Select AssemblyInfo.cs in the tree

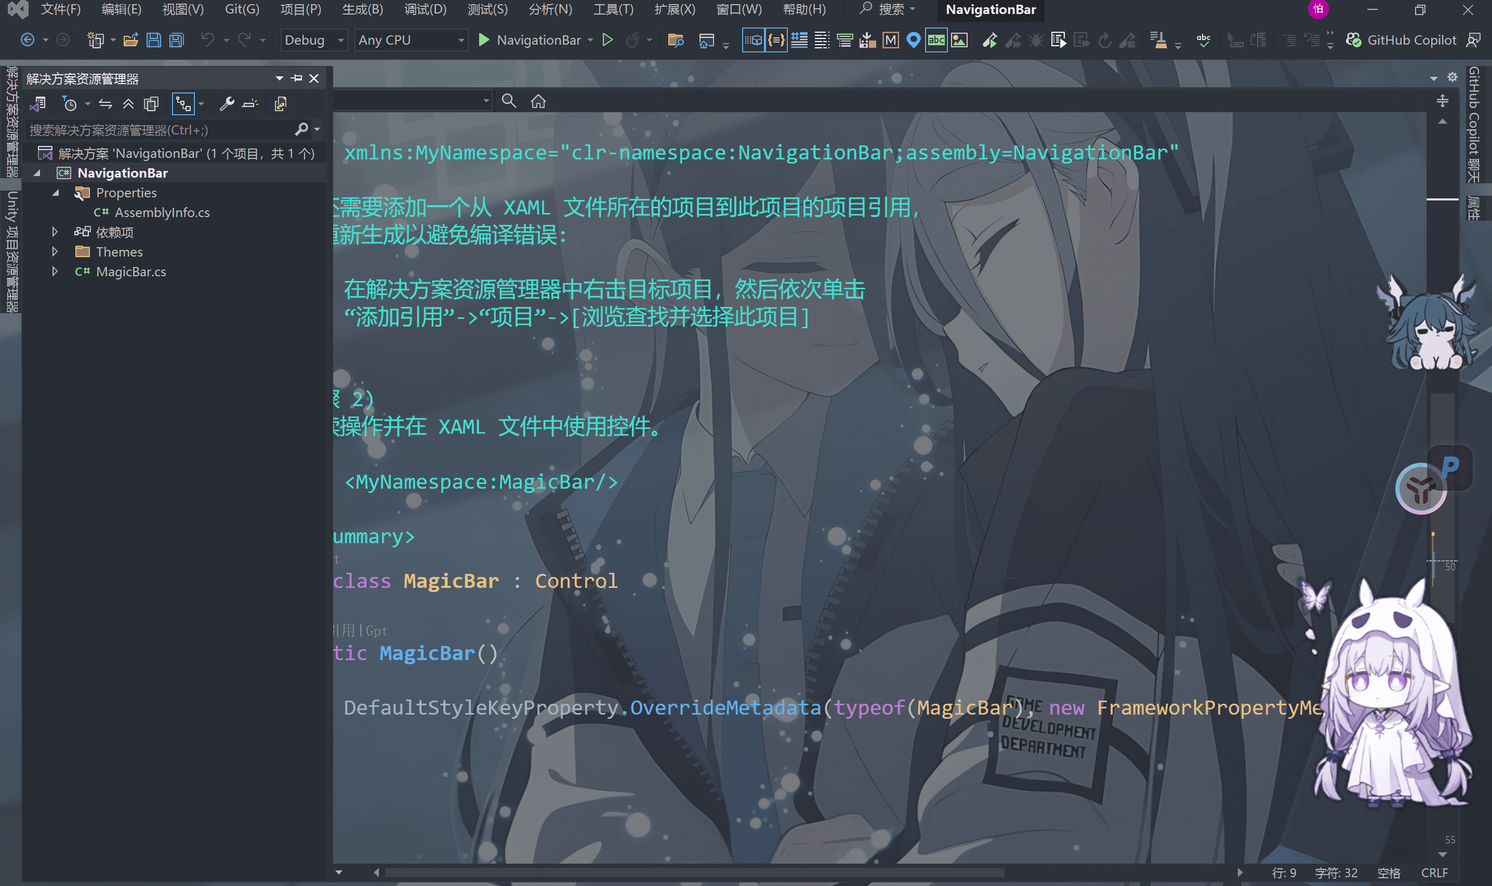(x=162, y=212)
